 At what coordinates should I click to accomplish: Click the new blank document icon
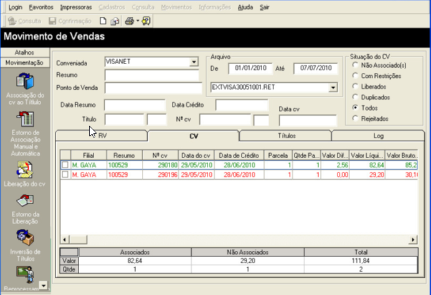click(103, 21)
